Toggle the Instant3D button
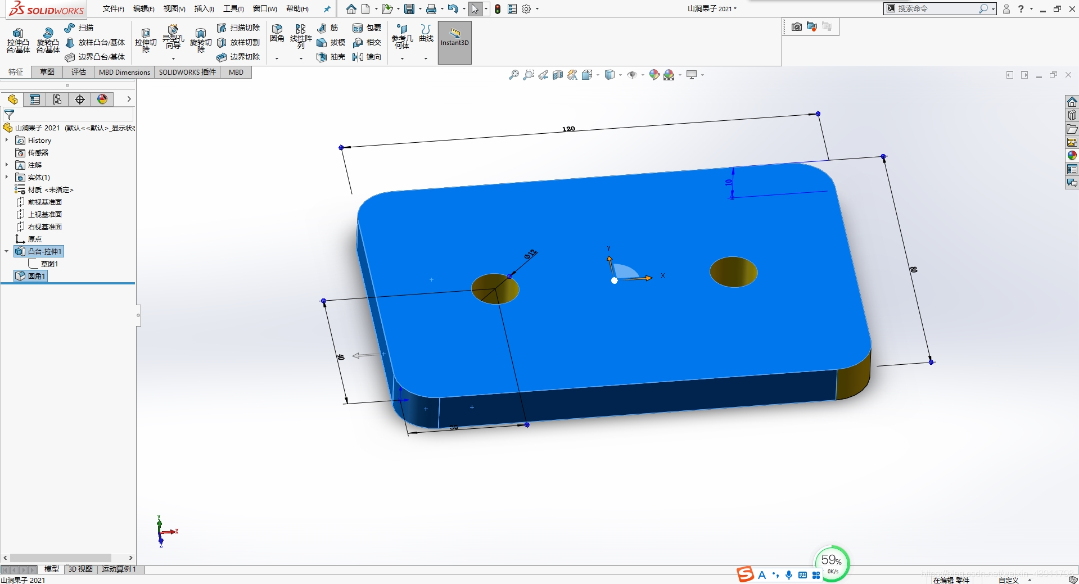1079x584 pixels. 454,43
